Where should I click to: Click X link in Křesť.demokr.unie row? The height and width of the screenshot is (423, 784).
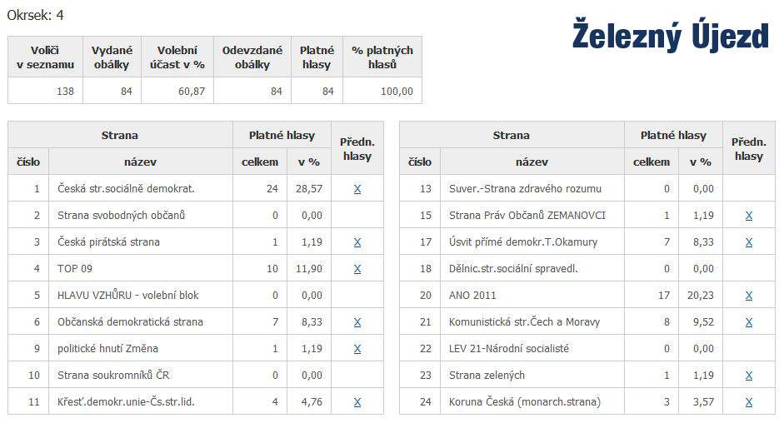pyautogui.click(x=357, y=402)
